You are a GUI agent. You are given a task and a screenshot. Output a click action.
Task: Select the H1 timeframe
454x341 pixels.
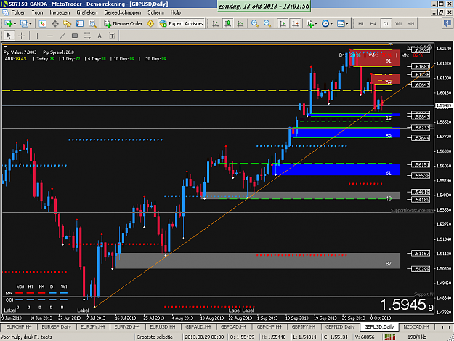(361, 24)
